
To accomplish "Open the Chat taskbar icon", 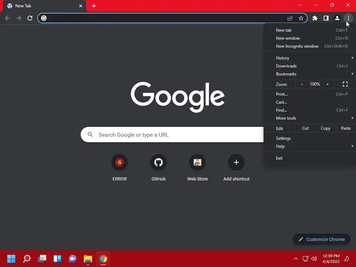I will (x=72, y=259).
